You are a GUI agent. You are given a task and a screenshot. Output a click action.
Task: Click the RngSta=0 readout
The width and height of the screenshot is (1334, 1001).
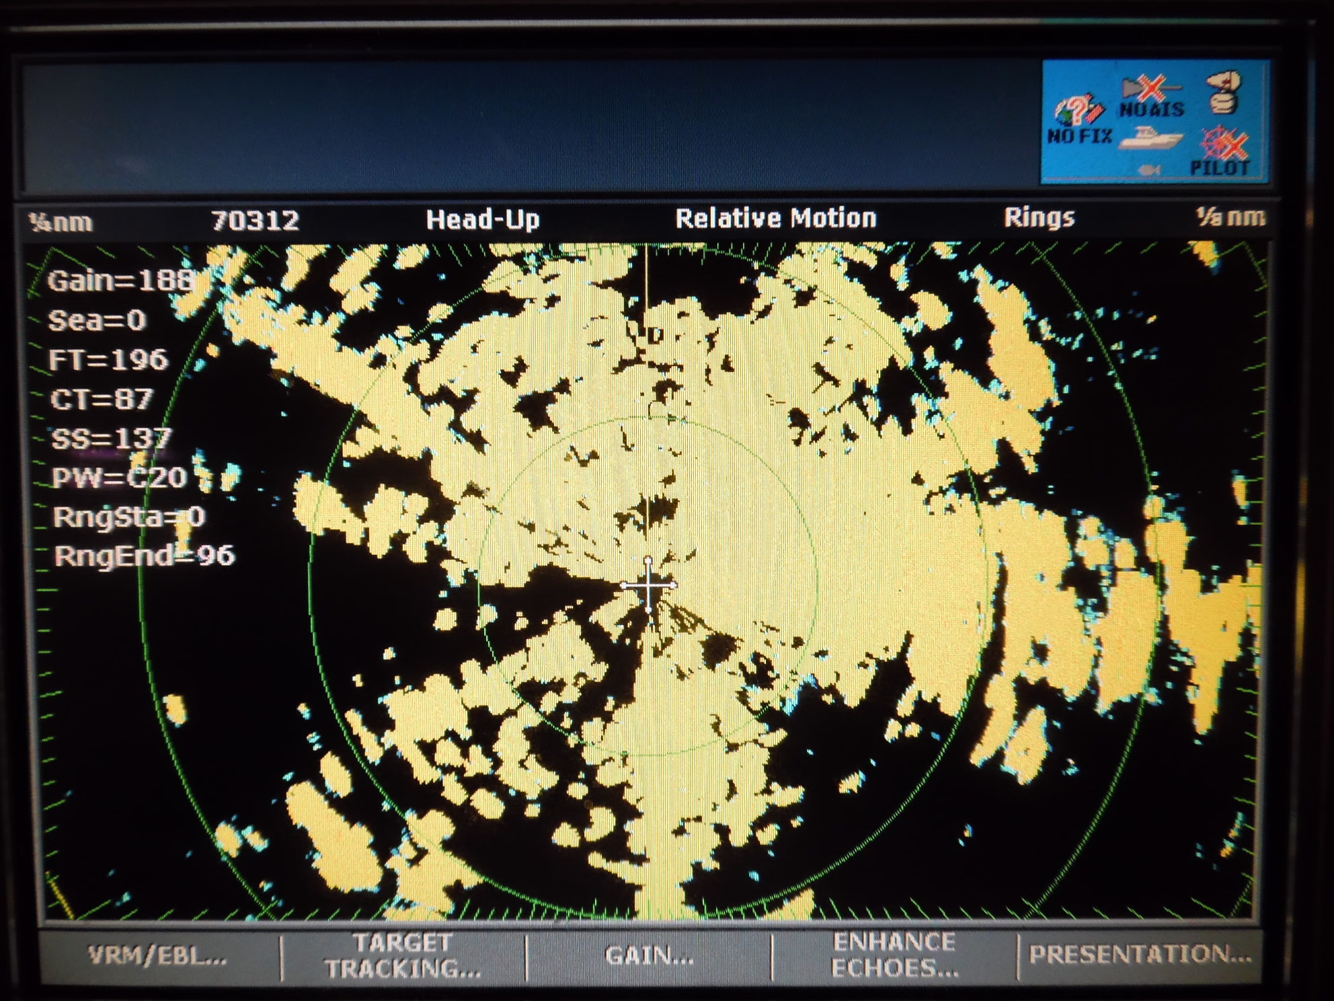(129, 517)
